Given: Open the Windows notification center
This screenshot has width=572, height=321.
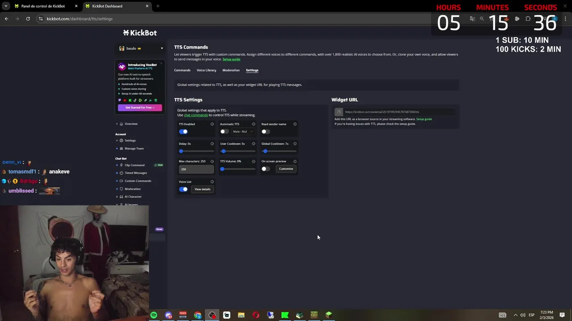Looking at the screenshot, I should (x=562, y=315).
